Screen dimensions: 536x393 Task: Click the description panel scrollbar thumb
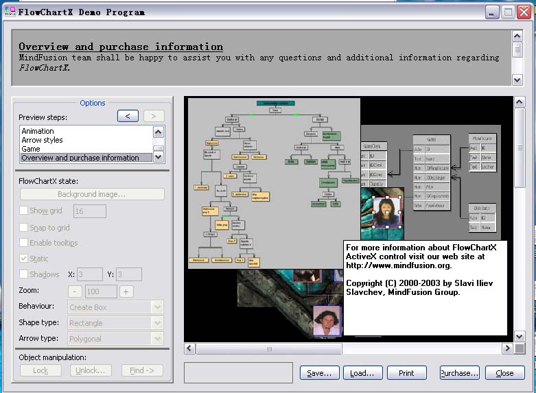pos(517,50)
